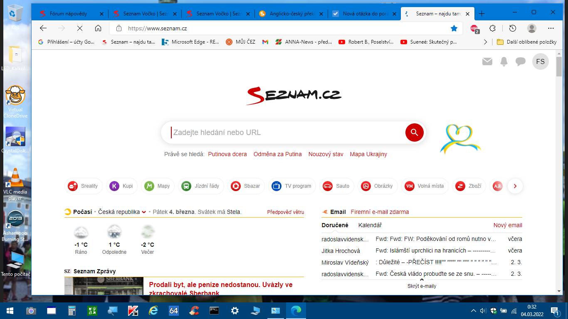Screen dimensions: 568x319
Task: Show hidden system tray icons
Action: [x=473, y=311]
